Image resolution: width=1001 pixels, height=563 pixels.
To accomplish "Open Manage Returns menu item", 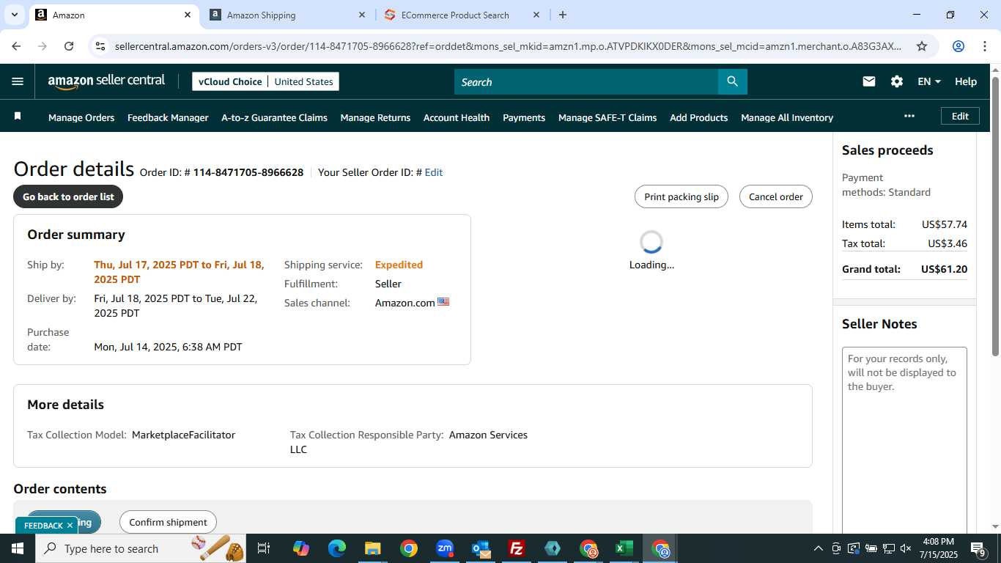I will 375,117.
